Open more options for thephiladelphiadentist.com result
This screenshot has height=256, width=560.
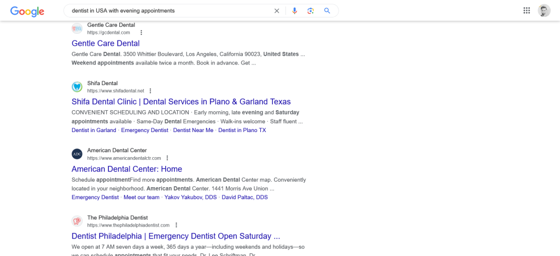coord(176,225)
